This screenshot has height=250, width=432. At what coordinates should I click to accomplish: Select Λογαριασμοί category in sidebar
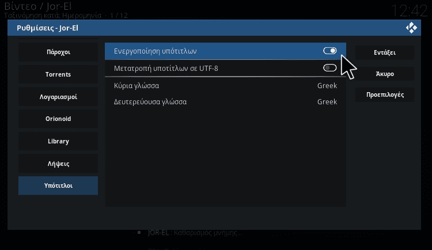[x=58, y=97]
